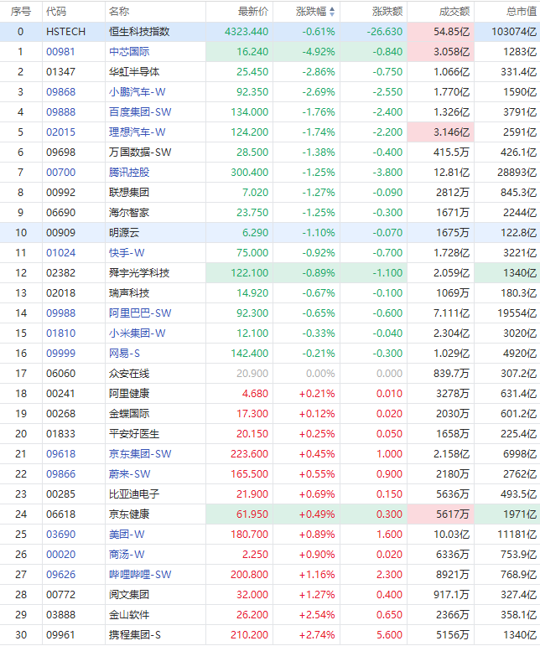
Task: Select 瑞声科技 row name
Action: pyautogui.click(x=129, y=293)
